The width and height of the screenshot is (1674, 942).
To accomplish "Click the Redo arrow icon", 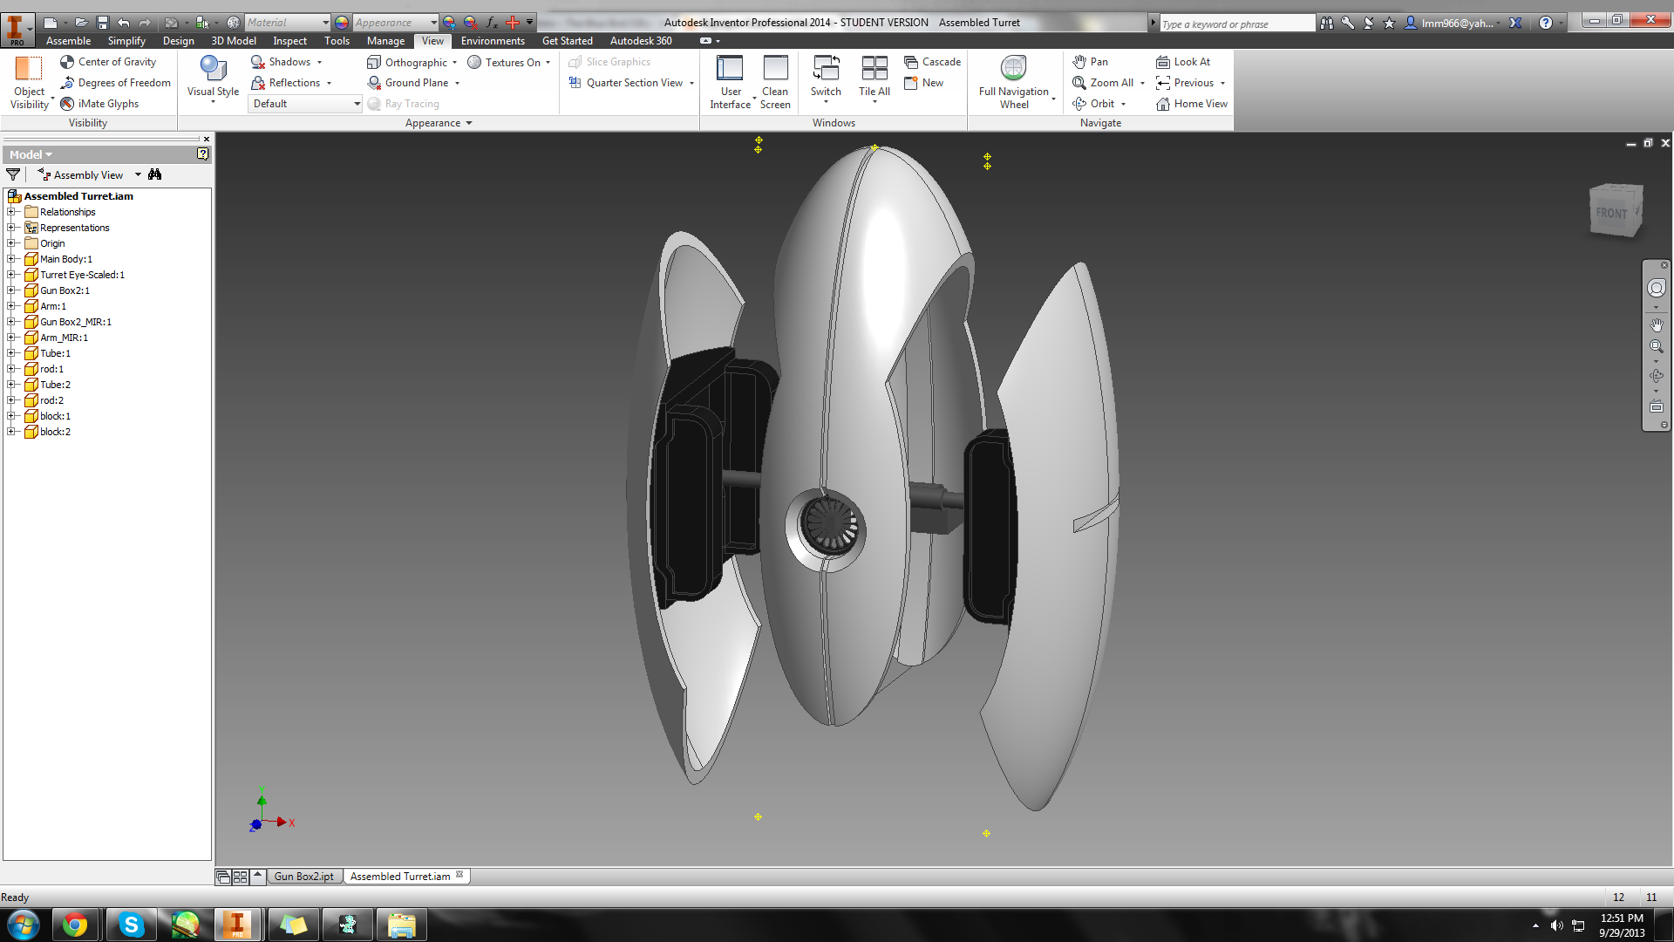I will (x=145, y=23).
